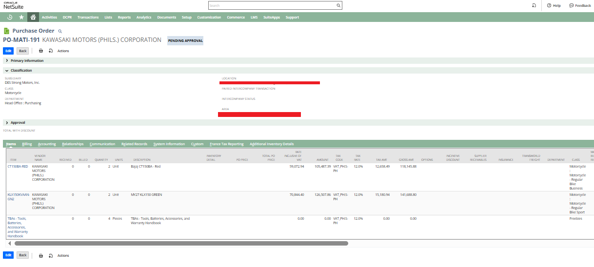The width and height of the screenshot is (594, 267).
Task: Open the Help link in the header
Action: coord(554,5)
